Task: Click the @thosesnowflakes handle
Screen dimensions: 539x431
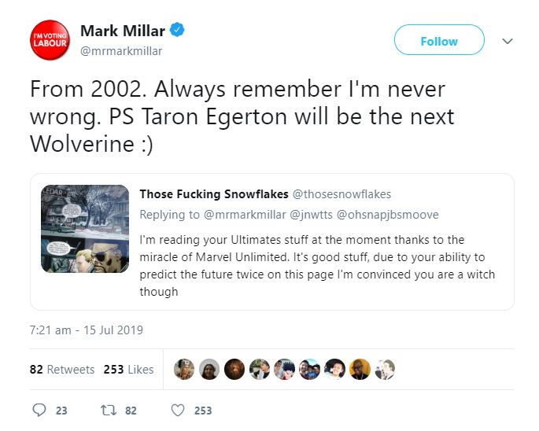Action: click(341, 194)
